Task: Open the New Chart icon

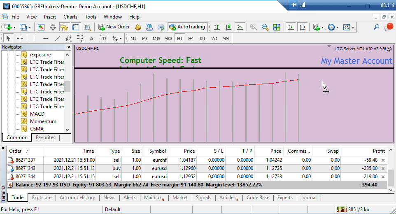Action: (8, 27)
